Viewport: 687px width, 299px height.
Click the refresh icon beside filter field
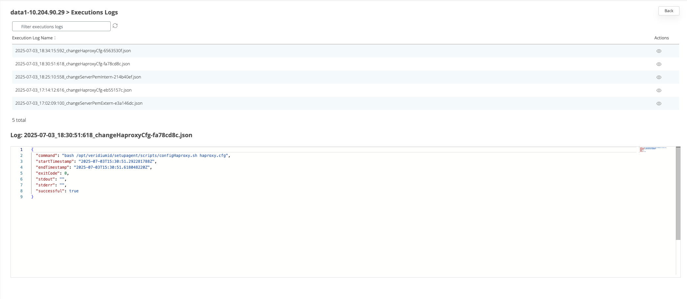click(115, 26)
